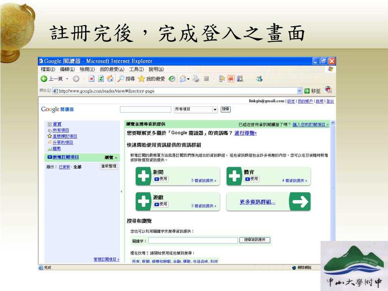Click the IE Forward arrow button
The image size is (388, 291).
point(76,79)
